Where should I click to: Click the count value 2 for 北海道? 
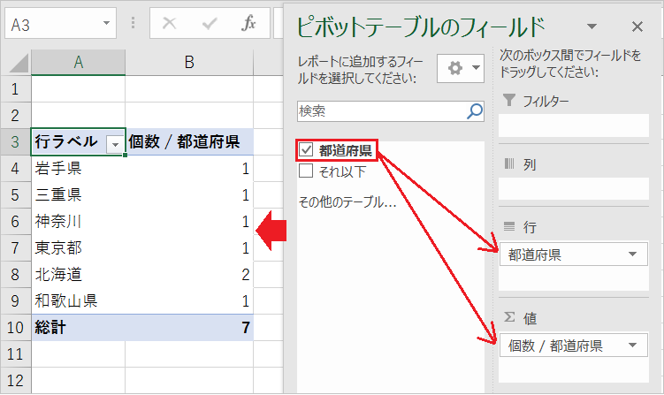pyautogui.click(x=189, y=274)
